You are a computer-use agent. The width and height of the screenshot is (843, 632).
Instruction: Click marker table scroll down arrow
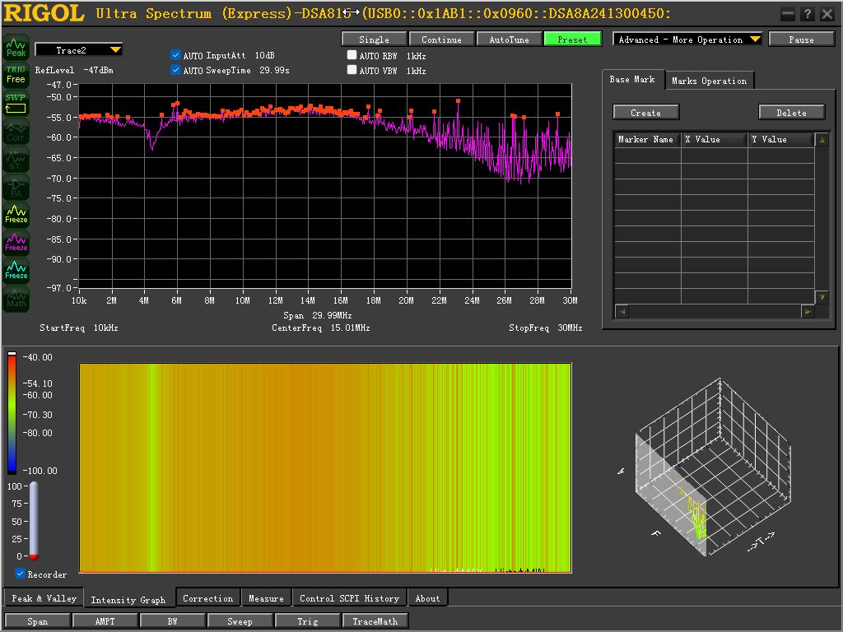821,296
